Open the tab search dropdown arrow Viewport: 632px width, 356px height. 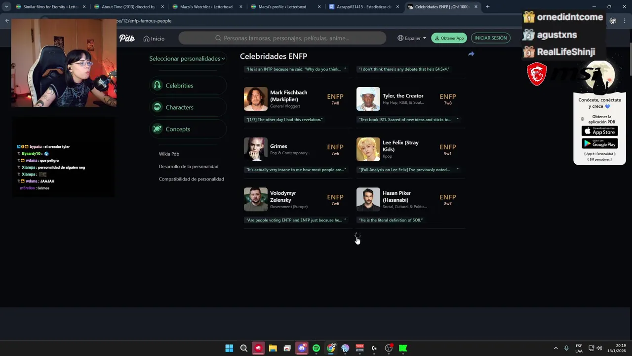6,7
